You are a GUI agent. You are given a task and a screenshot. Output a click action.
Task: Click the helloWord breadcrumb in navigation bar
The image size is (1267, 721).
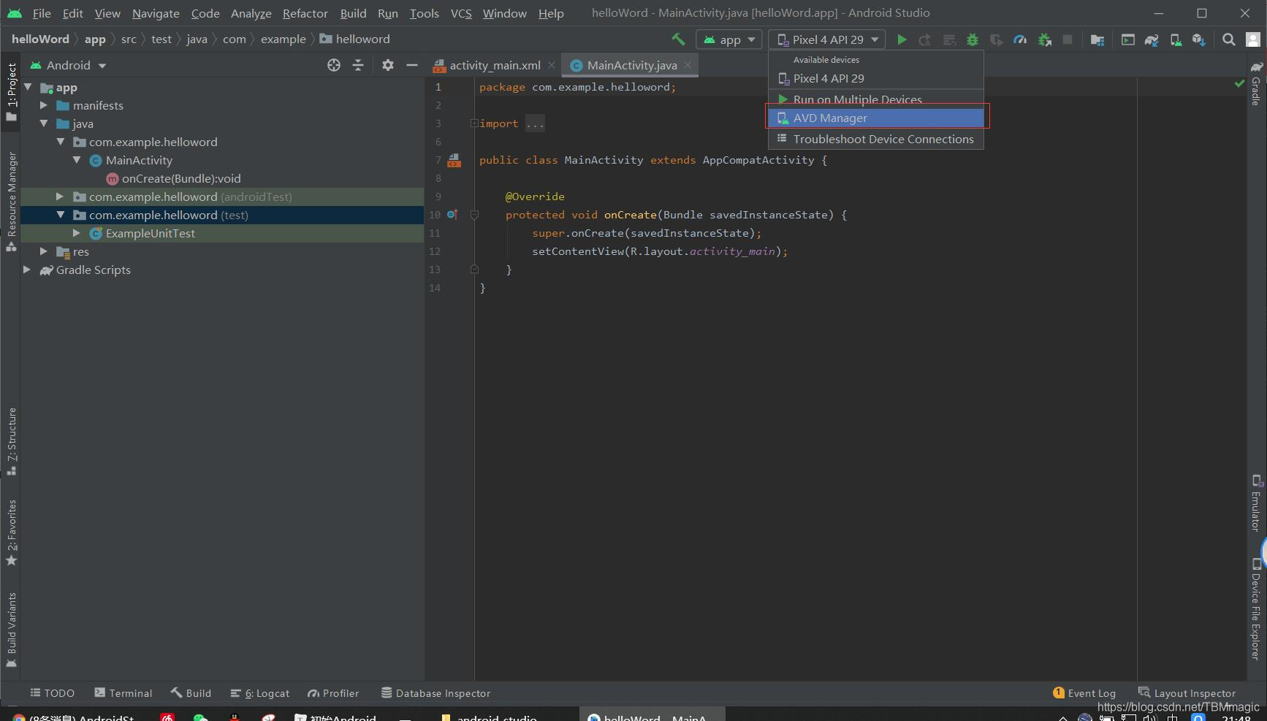click(40, 39)
